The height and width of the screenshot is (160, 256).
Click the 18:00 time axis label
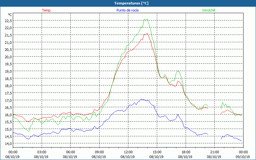click(186, 152)
